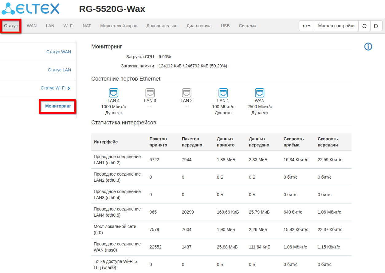Click the Скорость передачи column header
The image size is (385, 273).
328,142
